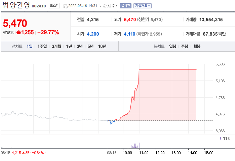Click the 14:00 time axis label

point(192,153)
